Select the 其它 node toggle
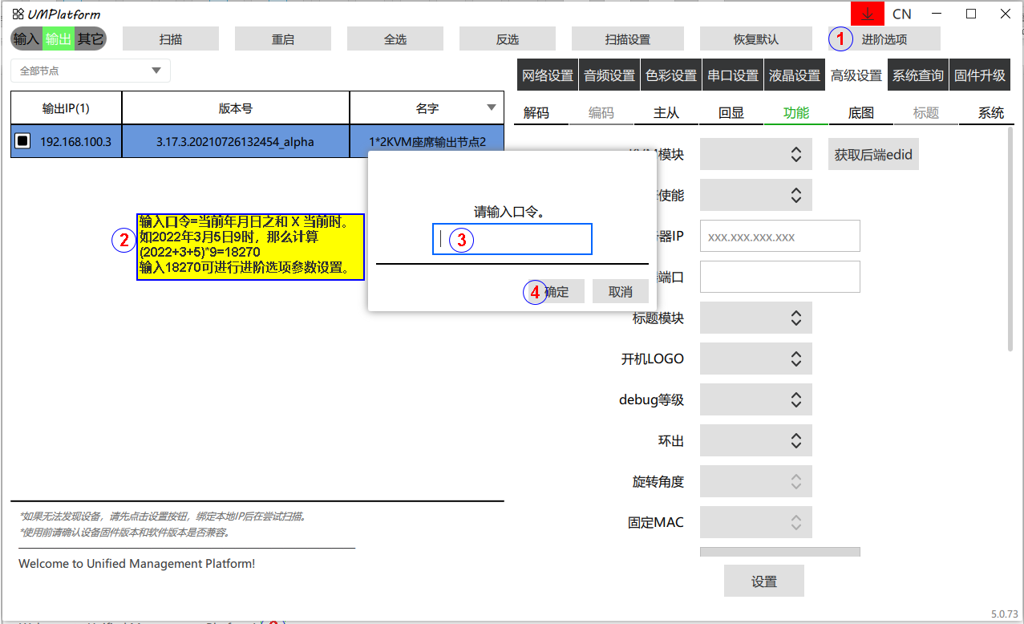The height and width of the screenshot is (624, 1024). 90,38
